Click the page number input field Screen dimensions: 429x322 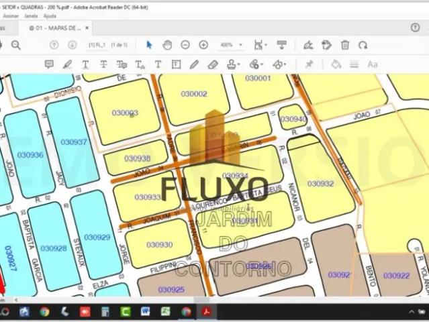(x=98, y=45)
